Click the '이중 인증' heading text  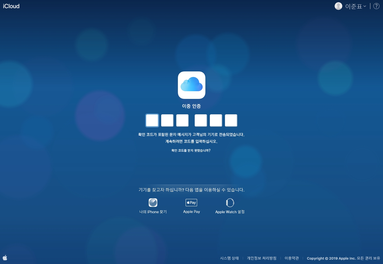pyautogui.click(x=191, y=106)
